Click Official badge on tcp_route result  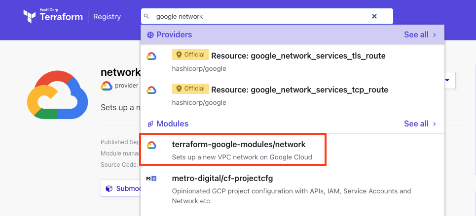[190, 89]
